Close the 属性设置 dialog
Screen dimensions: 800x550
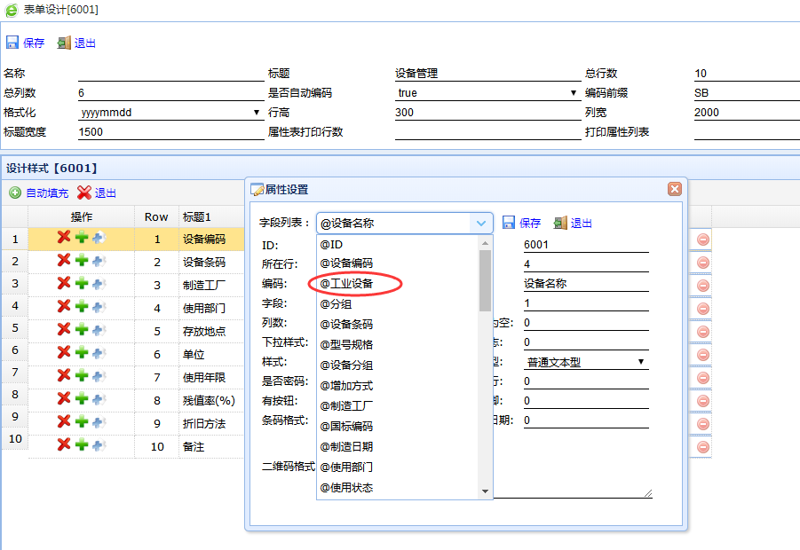674,189
